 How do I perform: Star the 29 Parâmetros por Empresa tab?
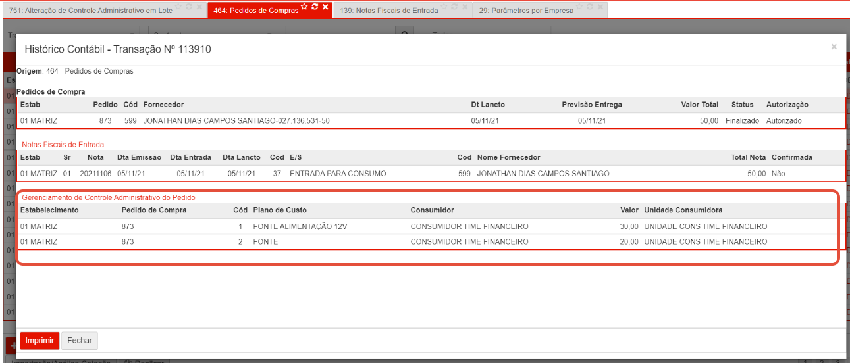[x=579, y=7]
